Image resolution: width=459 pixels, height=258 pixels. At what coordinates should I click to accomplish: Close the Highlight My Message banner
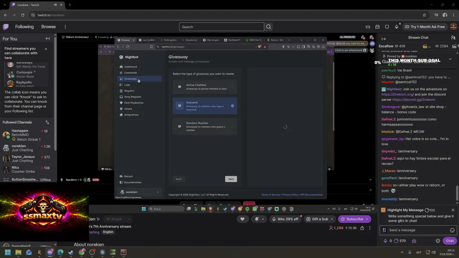coord(453,210)
